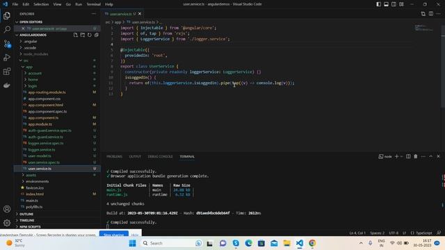Collapse the Open Editors section
This screenshot has width=445, height=250.
[x=57, y=22]
